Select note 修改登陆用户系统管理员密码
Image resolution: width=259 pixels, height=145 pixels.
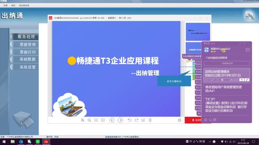[227, 89]
